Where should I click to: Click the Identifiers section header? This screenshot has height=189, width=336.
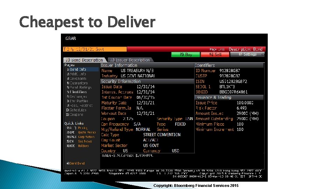(229, 65)
